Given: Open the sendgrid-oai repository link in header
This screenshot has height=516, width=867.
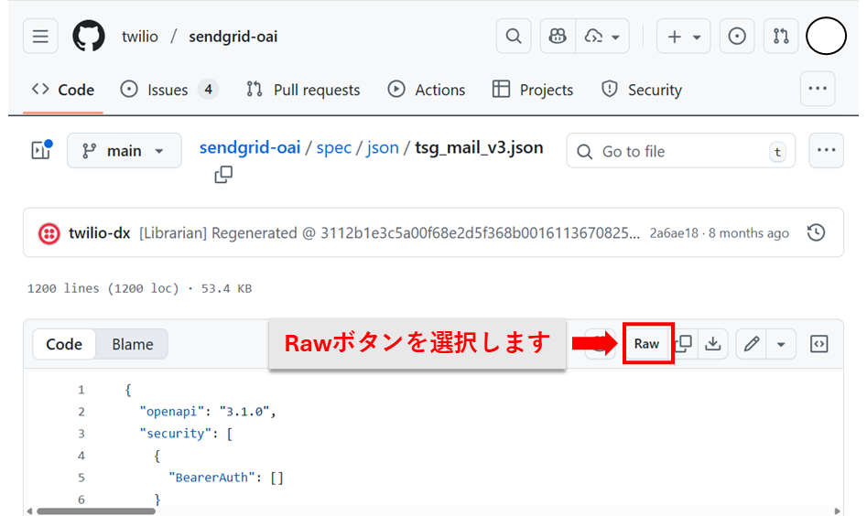Looking at the screenshot, I should (233, 37).
